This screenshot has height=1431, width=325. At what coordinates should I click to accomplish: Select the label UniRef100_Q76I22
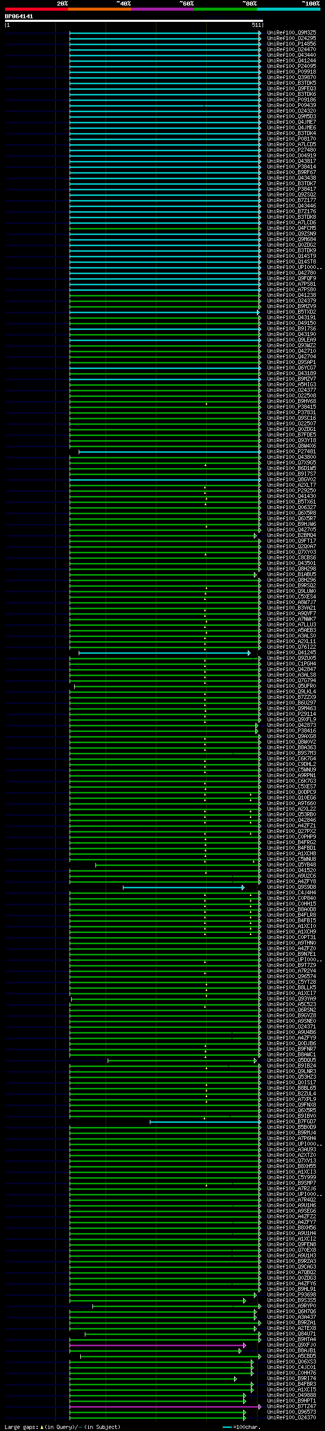291,647
